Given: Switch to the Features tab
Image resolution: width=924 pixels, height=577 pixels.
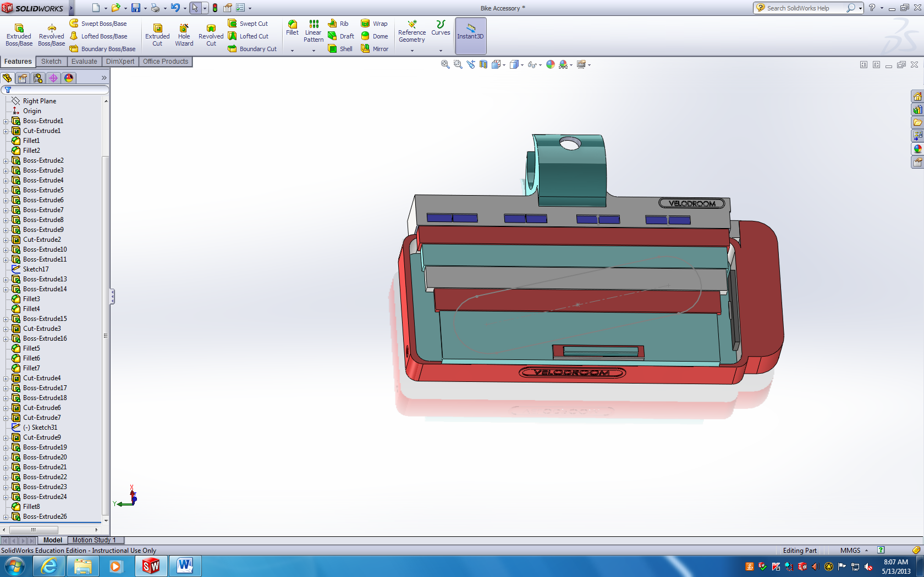Looking at the screenshot, I should click(x=18, y=62).
